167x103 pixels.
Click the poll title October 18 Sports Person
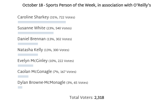(87, 5)
